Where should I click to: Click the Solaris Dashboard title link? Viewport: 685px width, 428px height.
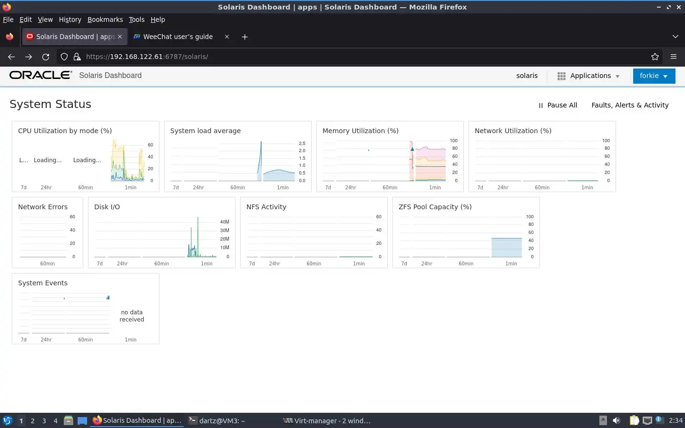[110, 75]
